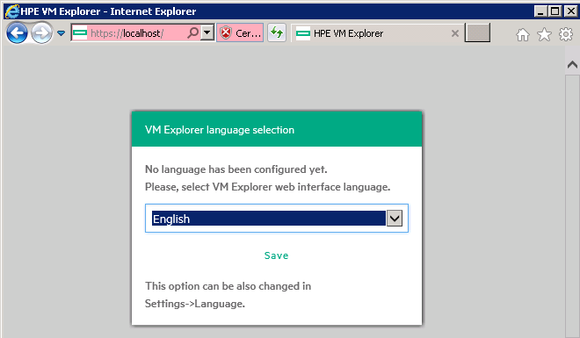Viewport: 580px width, 338px height.
Task: Maximize the Internet Explorer window
Action: (555, 11)
